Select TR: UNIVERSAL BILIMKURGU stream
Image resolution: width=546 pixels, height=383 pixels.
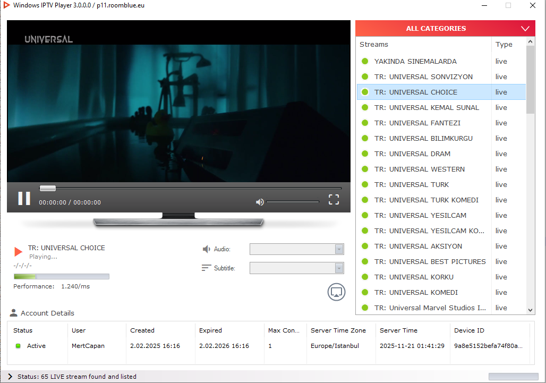(441, 138)
